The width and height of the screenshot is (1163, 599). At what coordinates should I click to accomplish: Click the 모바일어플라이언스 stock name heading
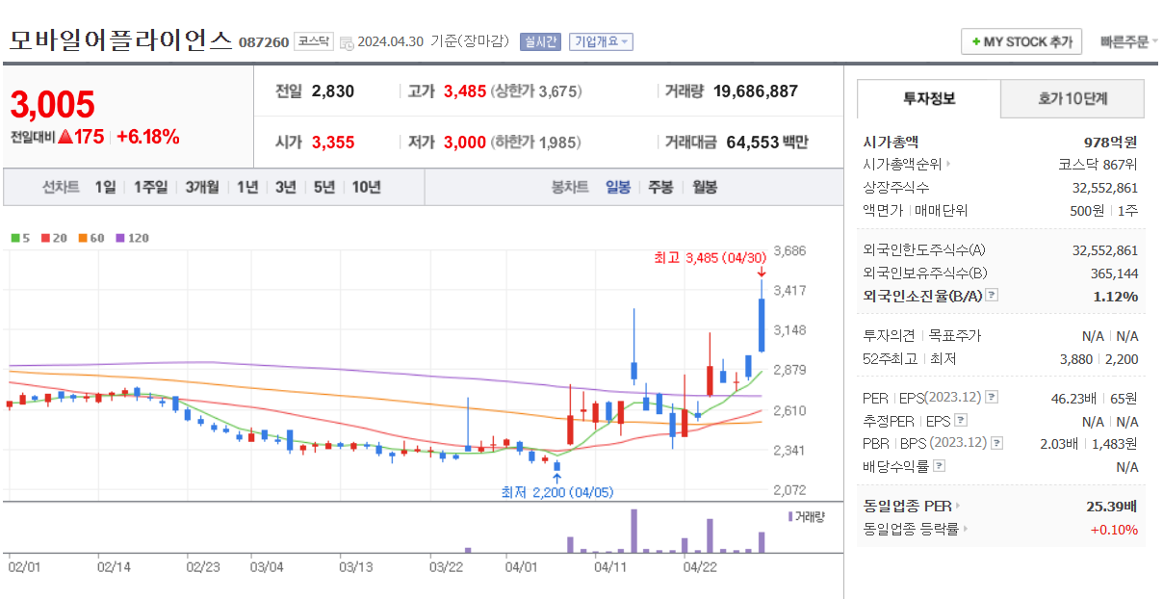click(120, 40)
